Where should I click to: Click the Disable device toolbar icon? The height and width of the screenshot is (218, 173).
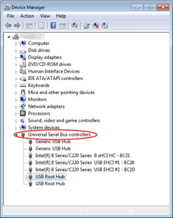point(105,25)
